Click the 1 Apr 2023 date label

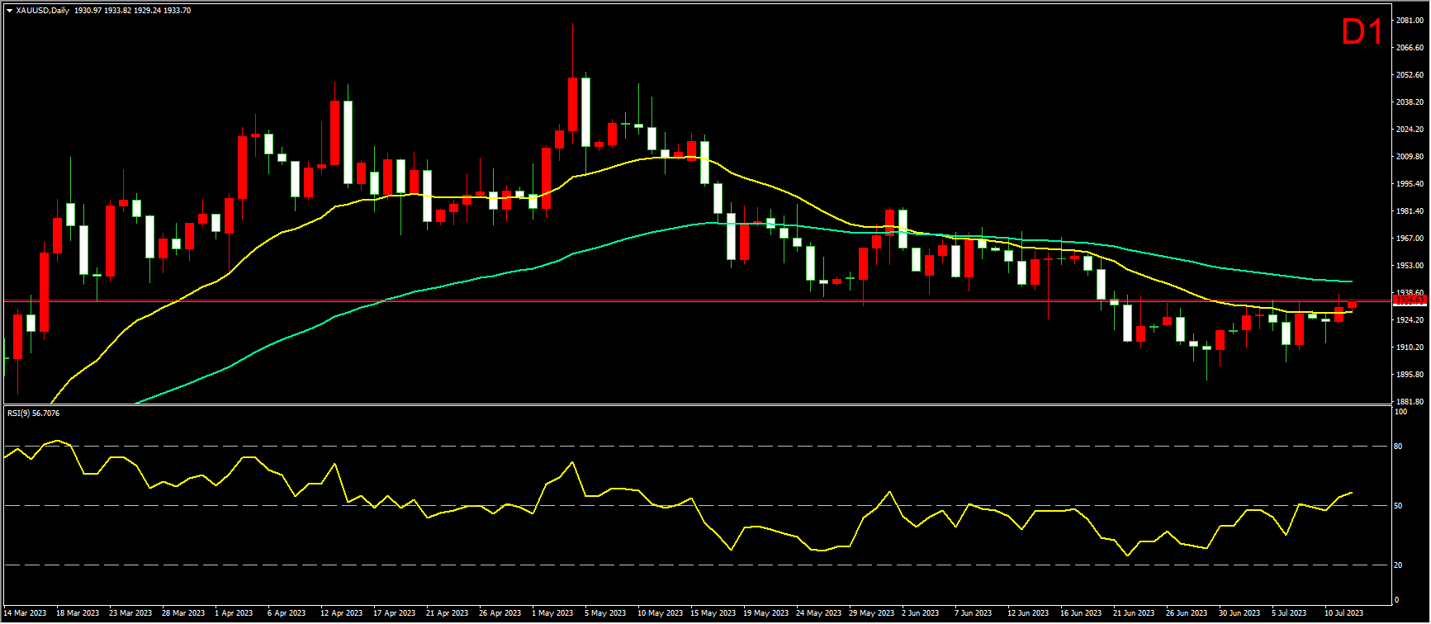coord(234,613)
